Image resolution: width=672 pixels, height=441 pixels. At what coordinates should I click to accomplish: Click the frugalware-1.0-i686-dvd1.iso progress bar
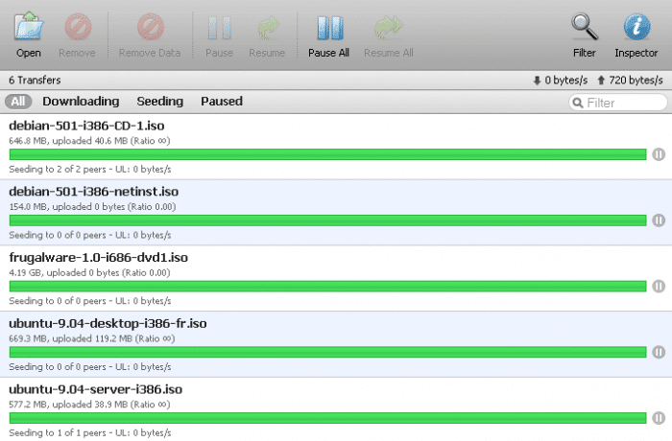pos(328,286)
